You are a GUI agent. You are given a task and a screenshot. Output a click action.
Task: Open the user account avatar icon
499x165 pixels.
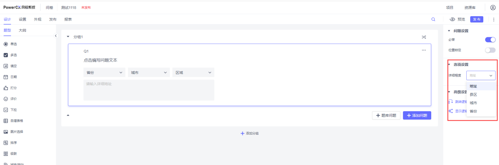coord(493,7)
